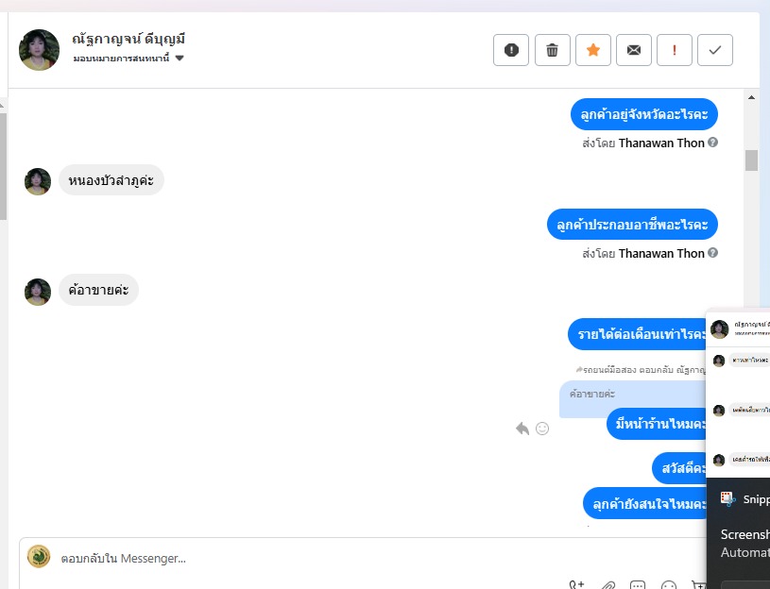Screen dimensions: 770x589
Task: Mark conversation unread with envelope icon
Action: point(634,50)
